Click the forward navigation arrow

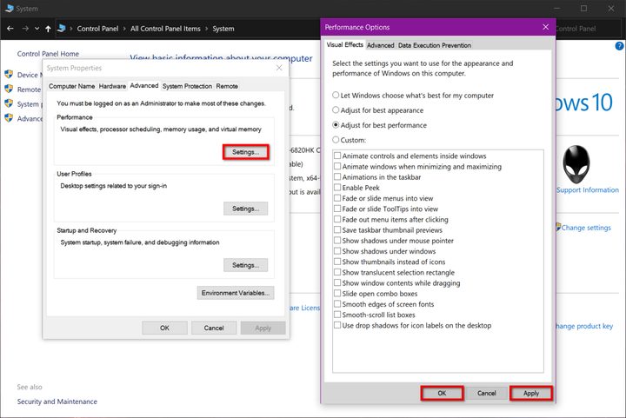(x=25, y=29)
